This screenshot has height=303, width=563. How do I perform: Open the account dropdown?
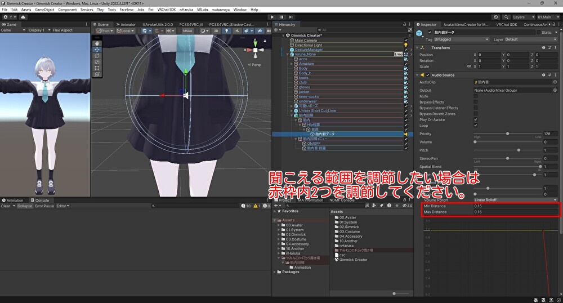point(10,17)
